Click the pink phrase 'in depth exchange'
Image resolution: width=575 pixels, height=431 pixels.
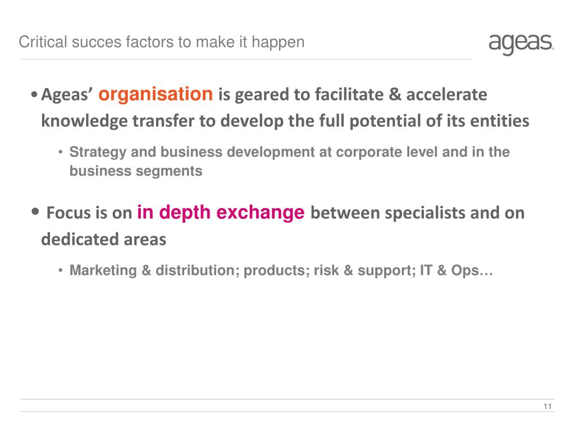(x=221, y=213)
